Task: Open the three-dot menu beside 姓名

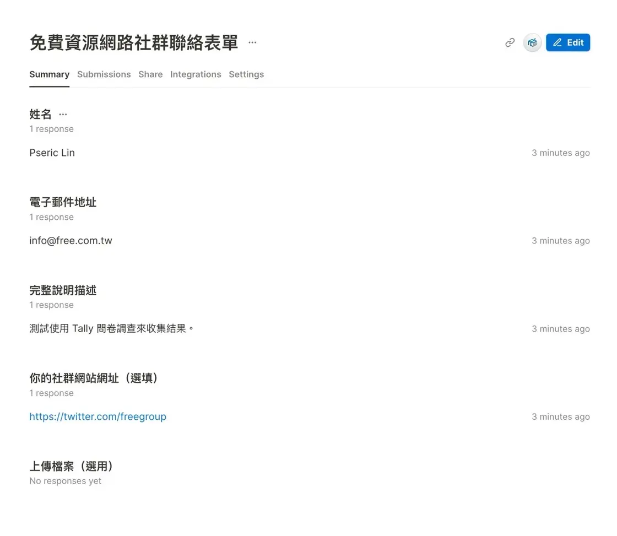Action: pyautogui.click(x=63, y=115)
